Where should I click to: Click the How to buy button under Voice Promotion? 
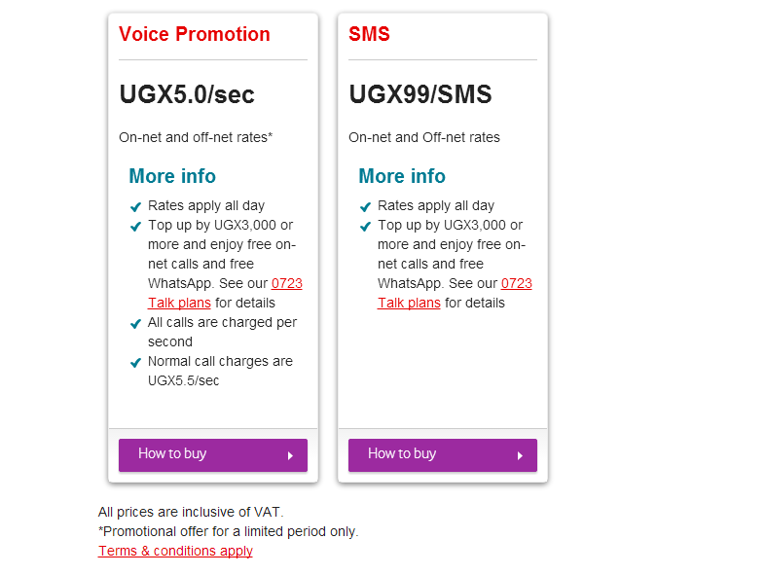pos(213,454)
